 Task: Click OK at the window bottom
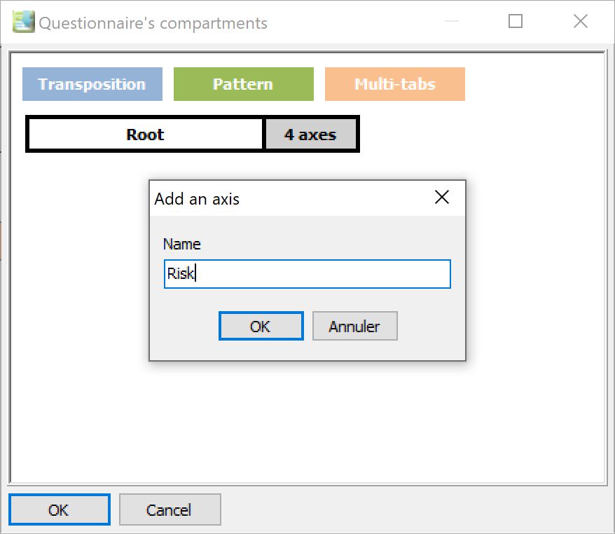(x=60, y=509)
